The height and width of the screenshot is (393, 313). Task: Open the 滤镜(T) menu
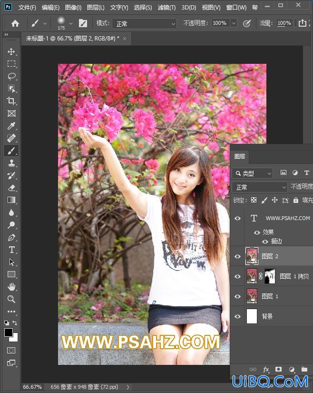tap(166, 8)
